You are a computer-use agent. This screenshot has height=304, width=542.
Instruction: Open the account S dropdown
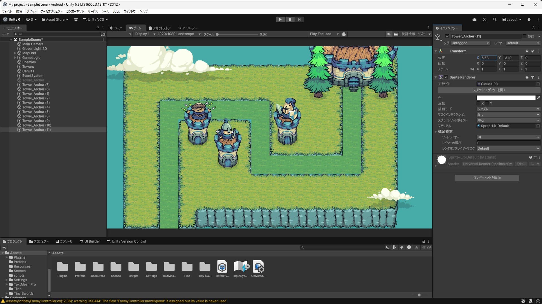(31, 19)
